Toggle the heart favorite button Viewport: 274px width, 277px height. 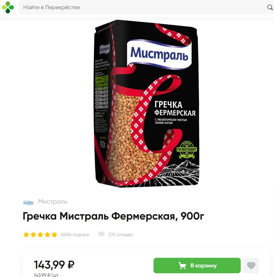(x=251, y=266)
